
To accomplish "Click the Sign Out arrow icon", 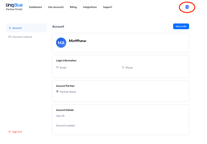I will click(x=10, y=132).
